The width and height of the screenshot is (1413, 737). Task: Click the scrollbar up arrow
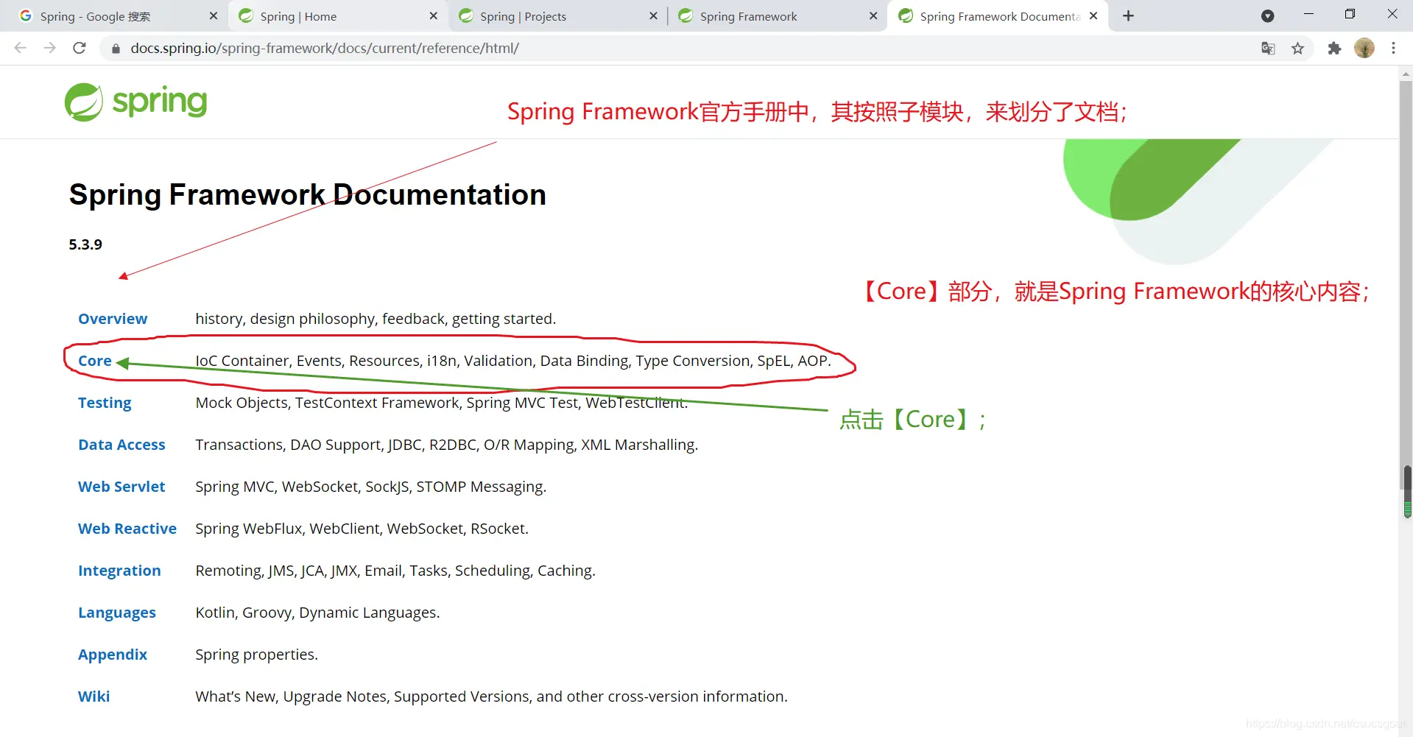[x=1406, y=73]
